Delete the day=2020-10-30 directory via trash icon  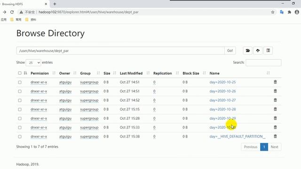(275, 127)
